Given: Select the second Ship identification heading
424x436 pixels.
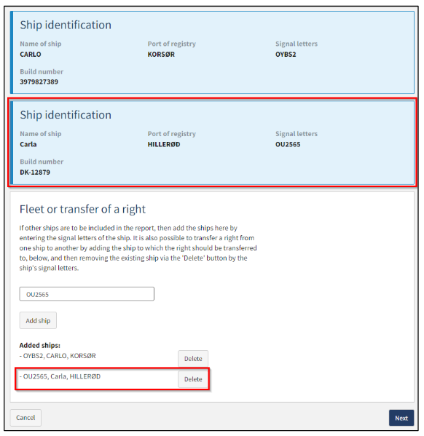Looking at the screenshot, I should pos(66,115).
